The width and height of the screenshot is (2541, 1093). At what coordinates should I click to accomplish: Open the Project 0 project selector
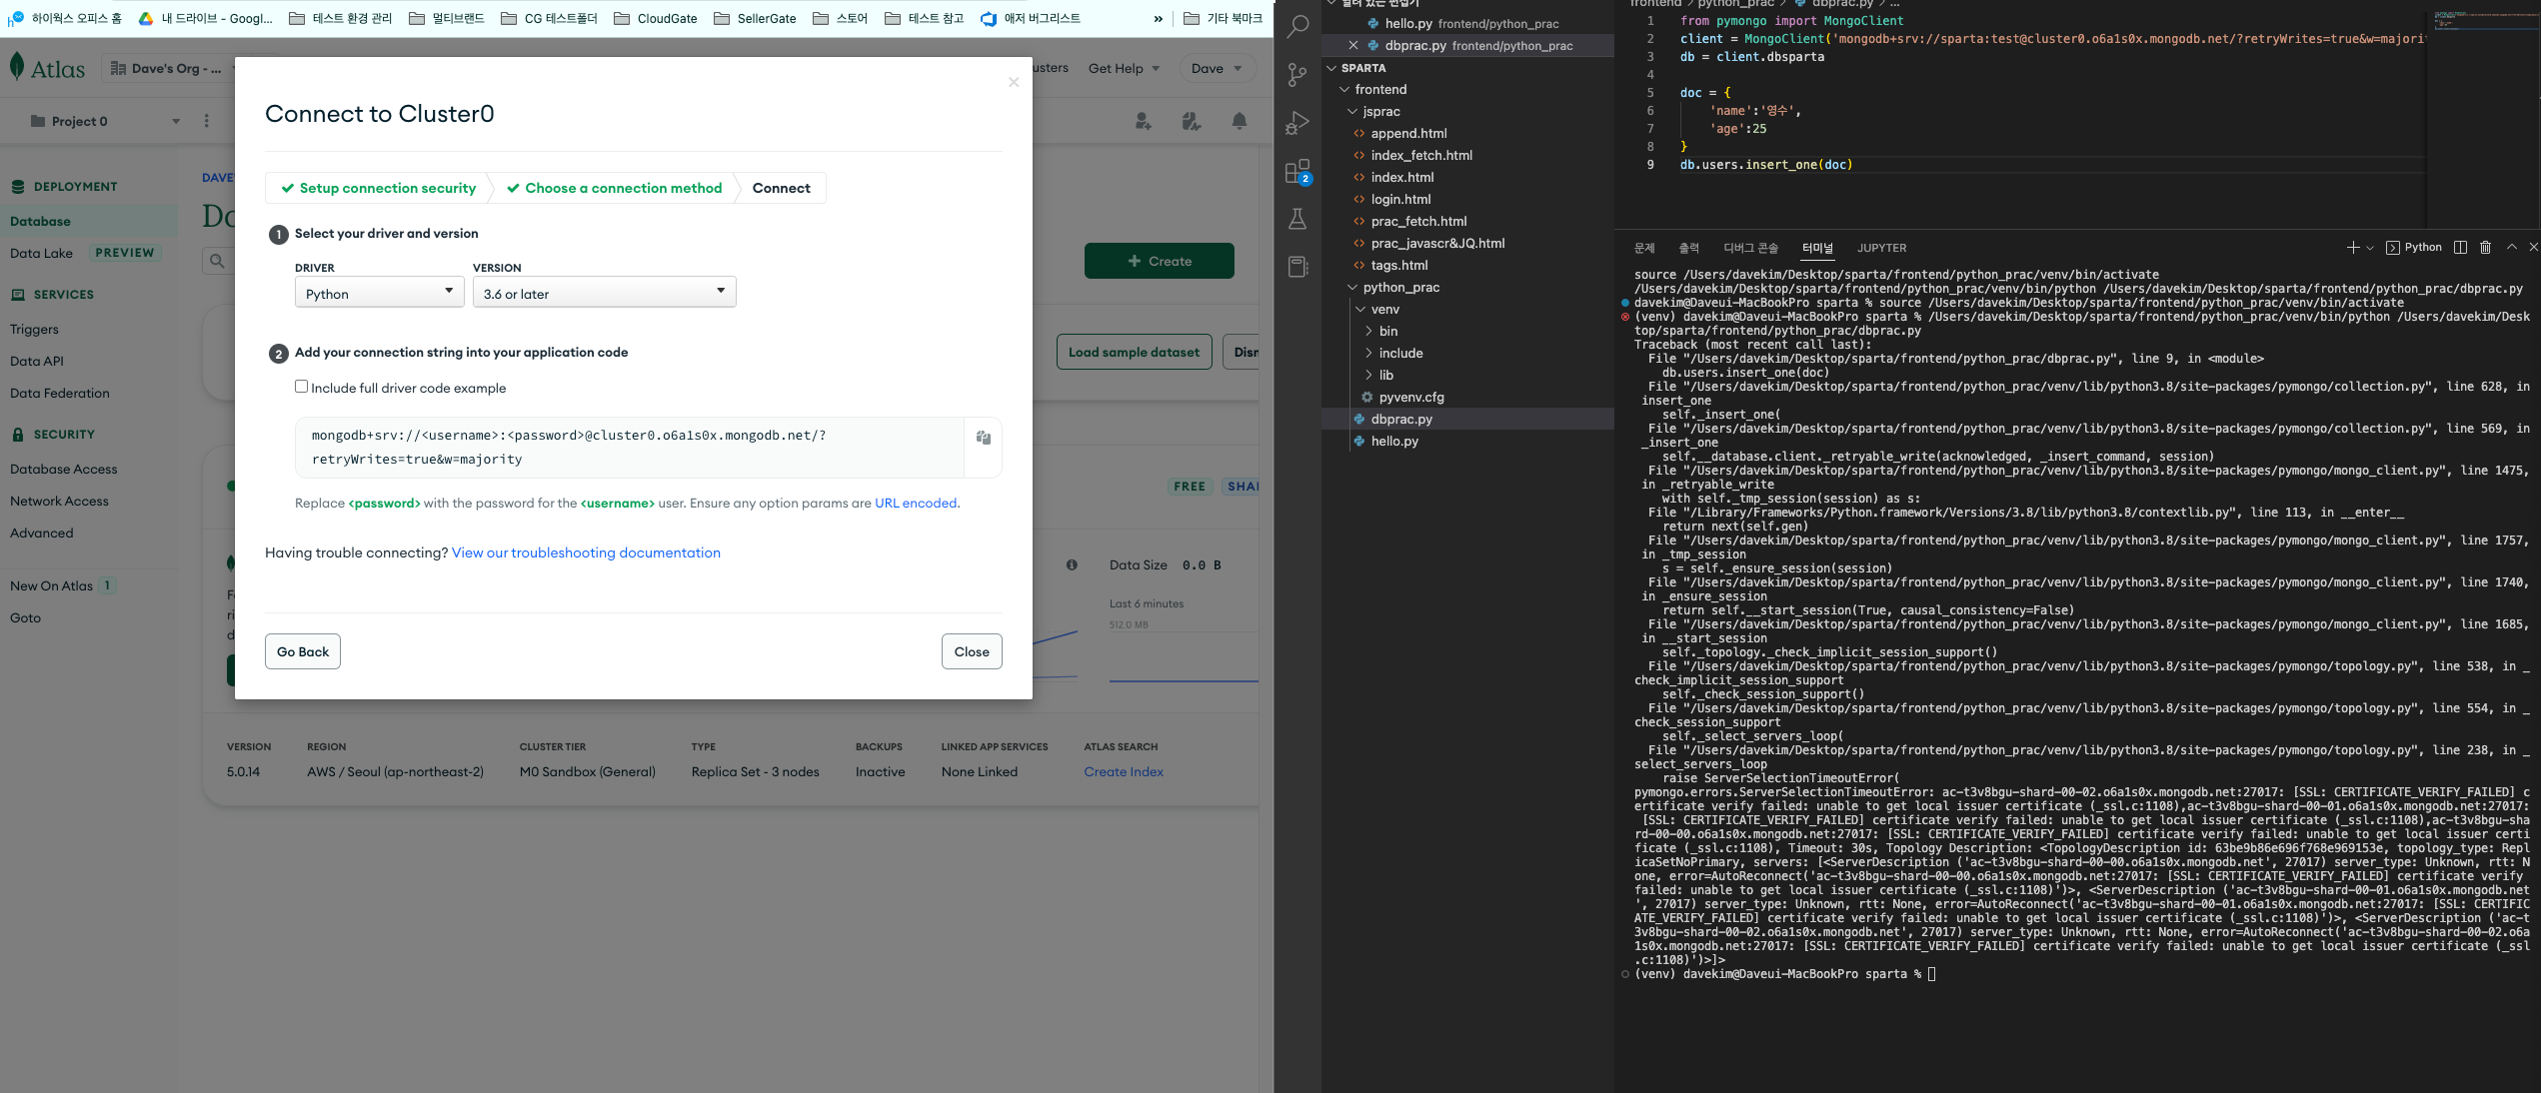tap(105, 121)
